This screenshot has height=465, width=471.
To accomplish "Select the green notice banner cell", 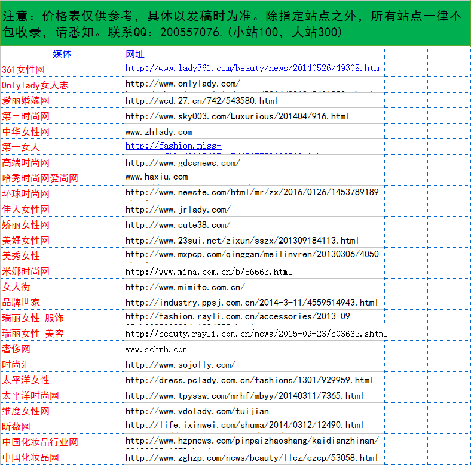I will (x=235, y=23).
